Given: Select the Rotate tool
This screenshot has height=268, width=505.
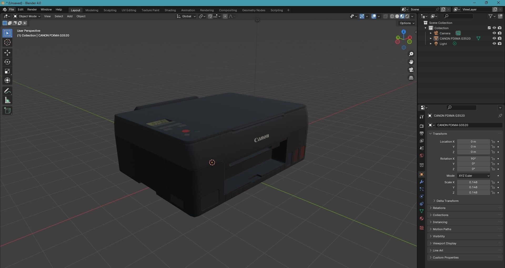Looking at the screenshot, I should coord(7,62).
